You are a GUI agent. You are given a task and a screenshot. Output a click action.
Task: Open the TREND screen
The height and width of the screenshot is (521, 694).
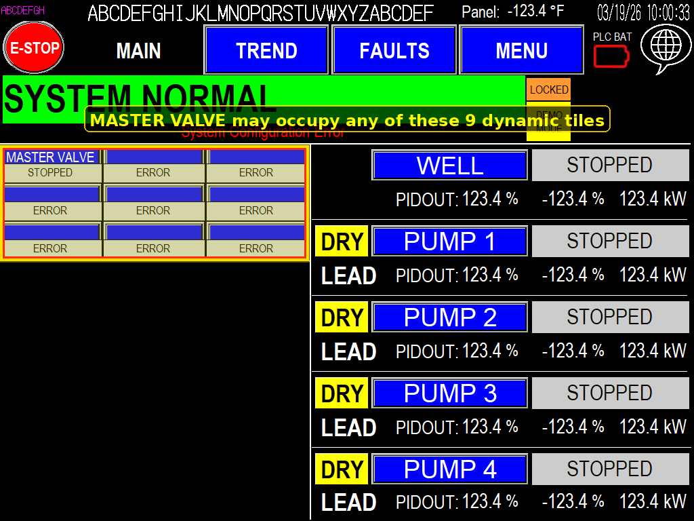(x=266, y=50)
